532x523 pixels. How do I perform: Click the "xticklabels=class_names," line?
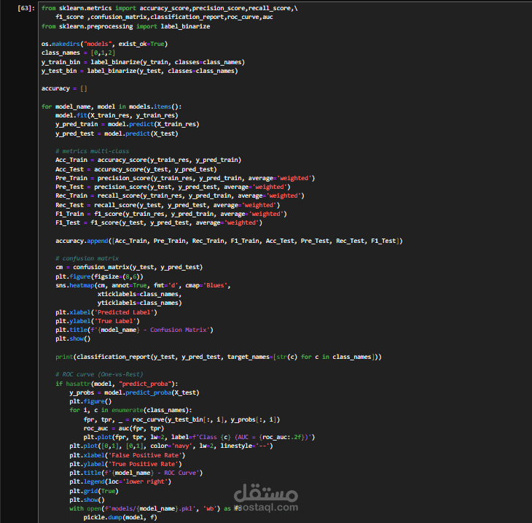[x=139, y=294]
